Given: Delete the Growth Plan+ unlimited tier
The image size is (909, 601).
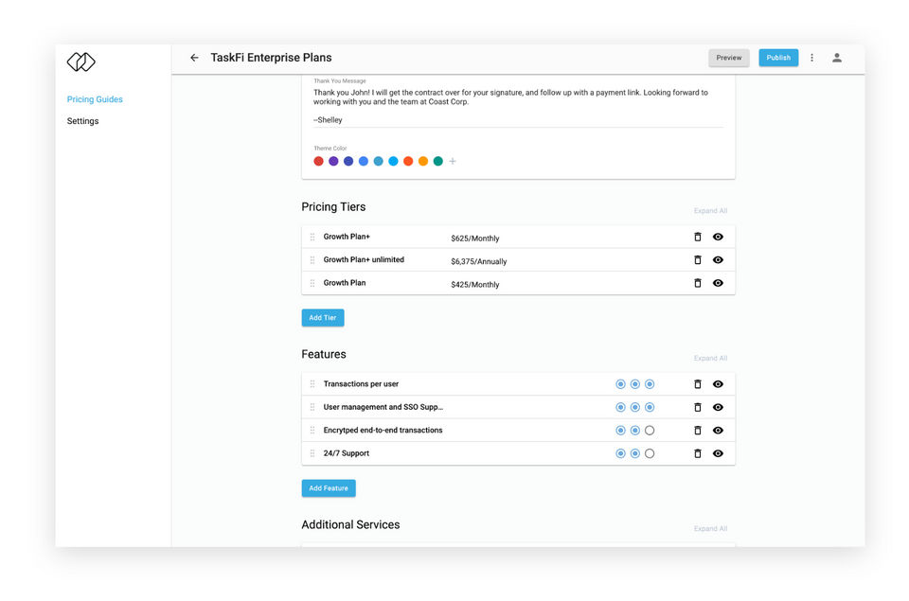Looking at the screenshot, I should (698, 259).
